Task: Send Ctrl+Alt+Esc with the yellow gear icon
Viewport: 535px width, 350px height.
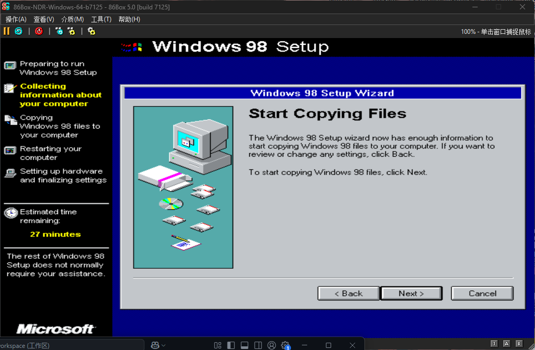Action: pyautogui.click(x=71, y=31)
